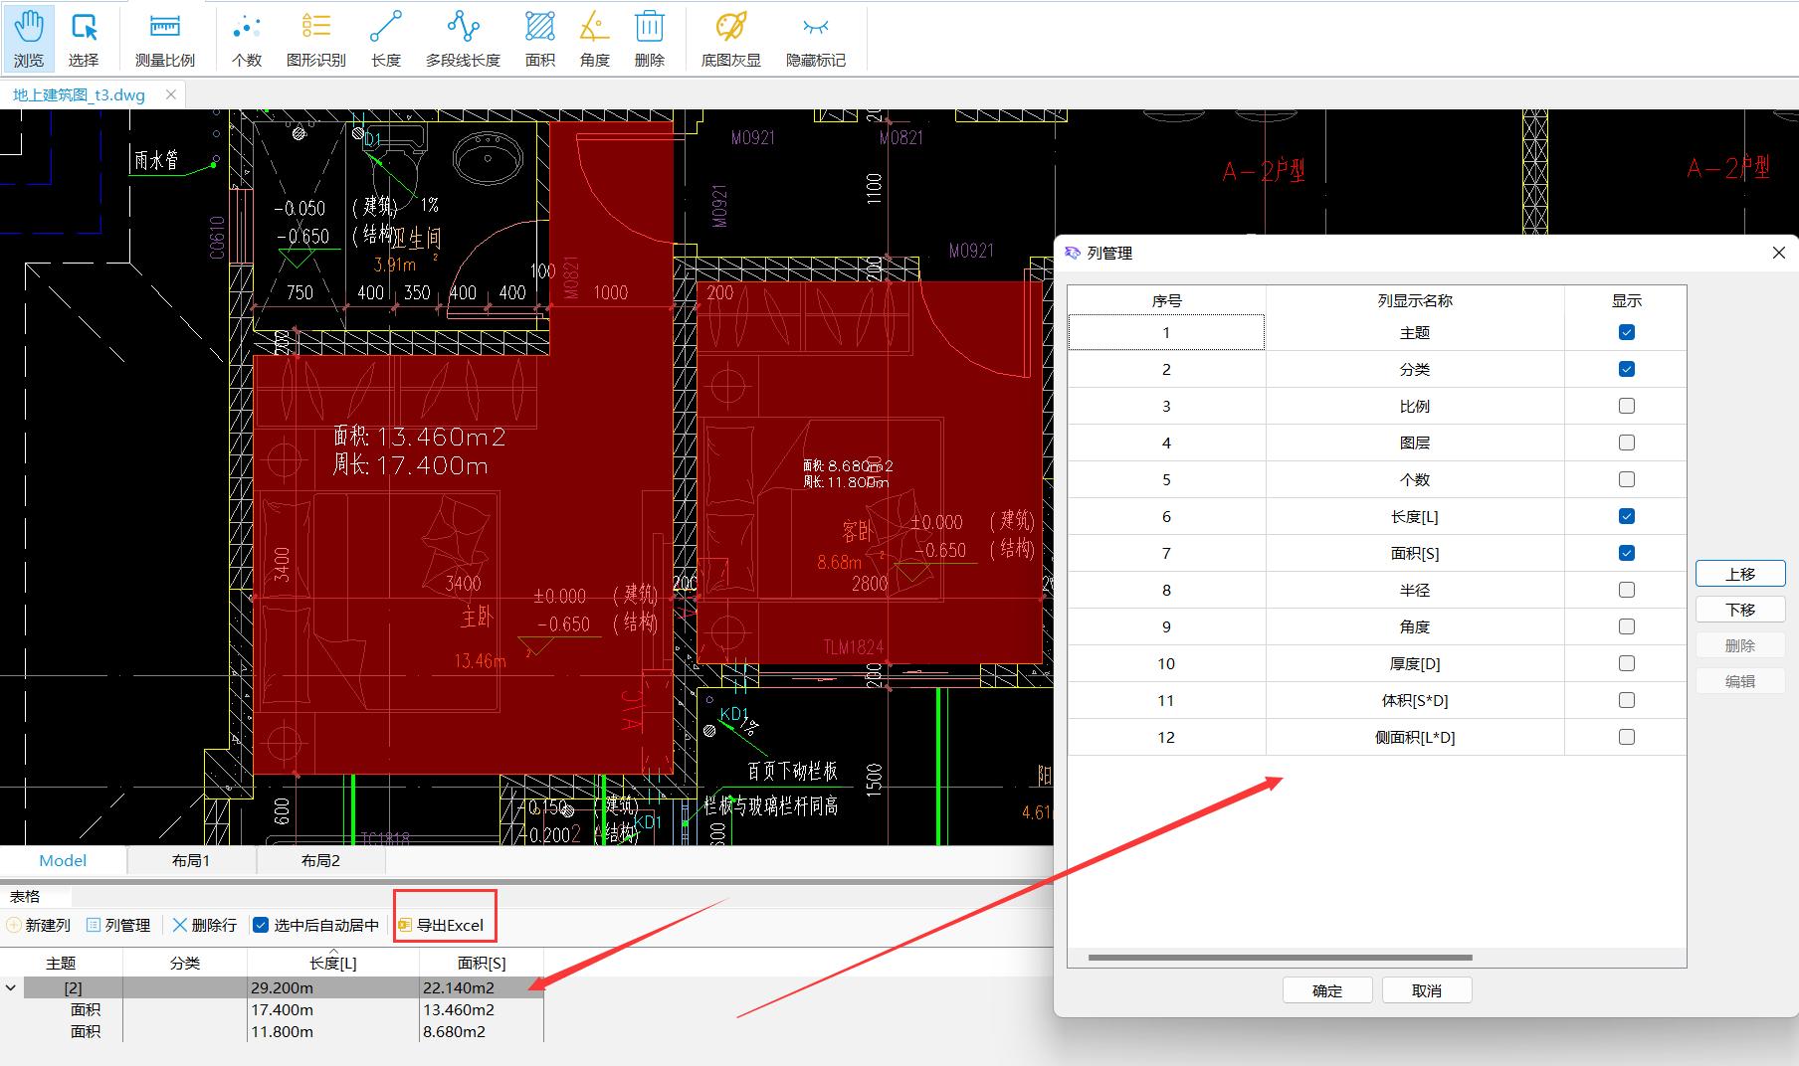Click the 导出Excel export button
1799x1066 pixels.
(x=441, y=925)
